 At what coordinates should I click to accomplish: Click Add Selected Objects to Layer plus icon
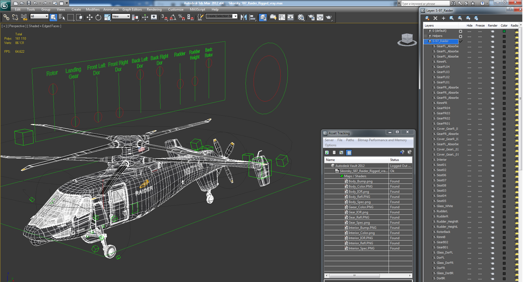(x=443, y=18)
